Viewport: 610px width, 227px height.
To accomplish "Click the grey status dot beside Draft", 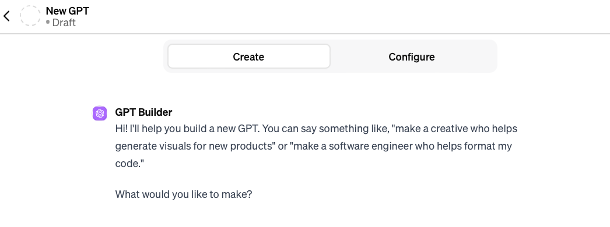I will (x=48, y=23).
